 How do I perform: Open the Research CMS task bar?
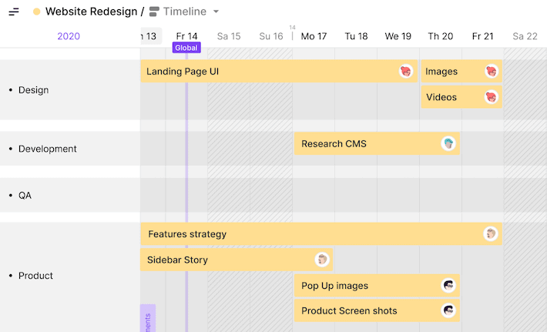(x=377, y=143)
